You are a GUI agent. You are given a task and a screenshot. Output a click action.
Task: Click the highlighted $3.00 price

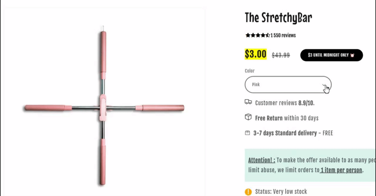tap(256, 54)
